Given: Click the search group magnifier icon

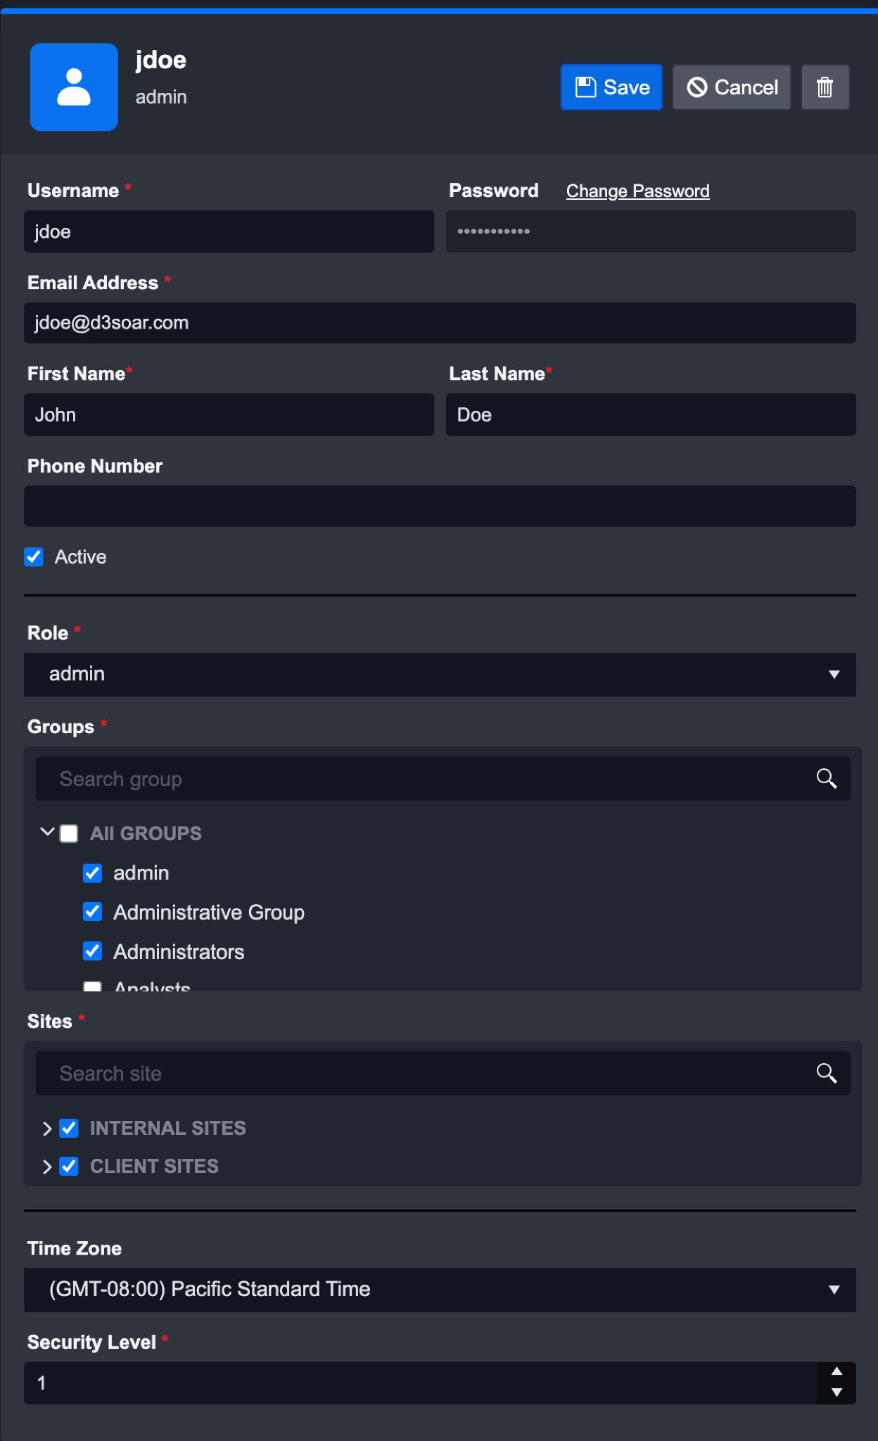Looking at the screenshot, I should (826, 779).
